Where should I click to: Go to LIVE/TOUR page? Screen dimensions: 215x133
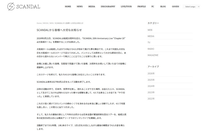pyautogui.click(x=126, y=7)
